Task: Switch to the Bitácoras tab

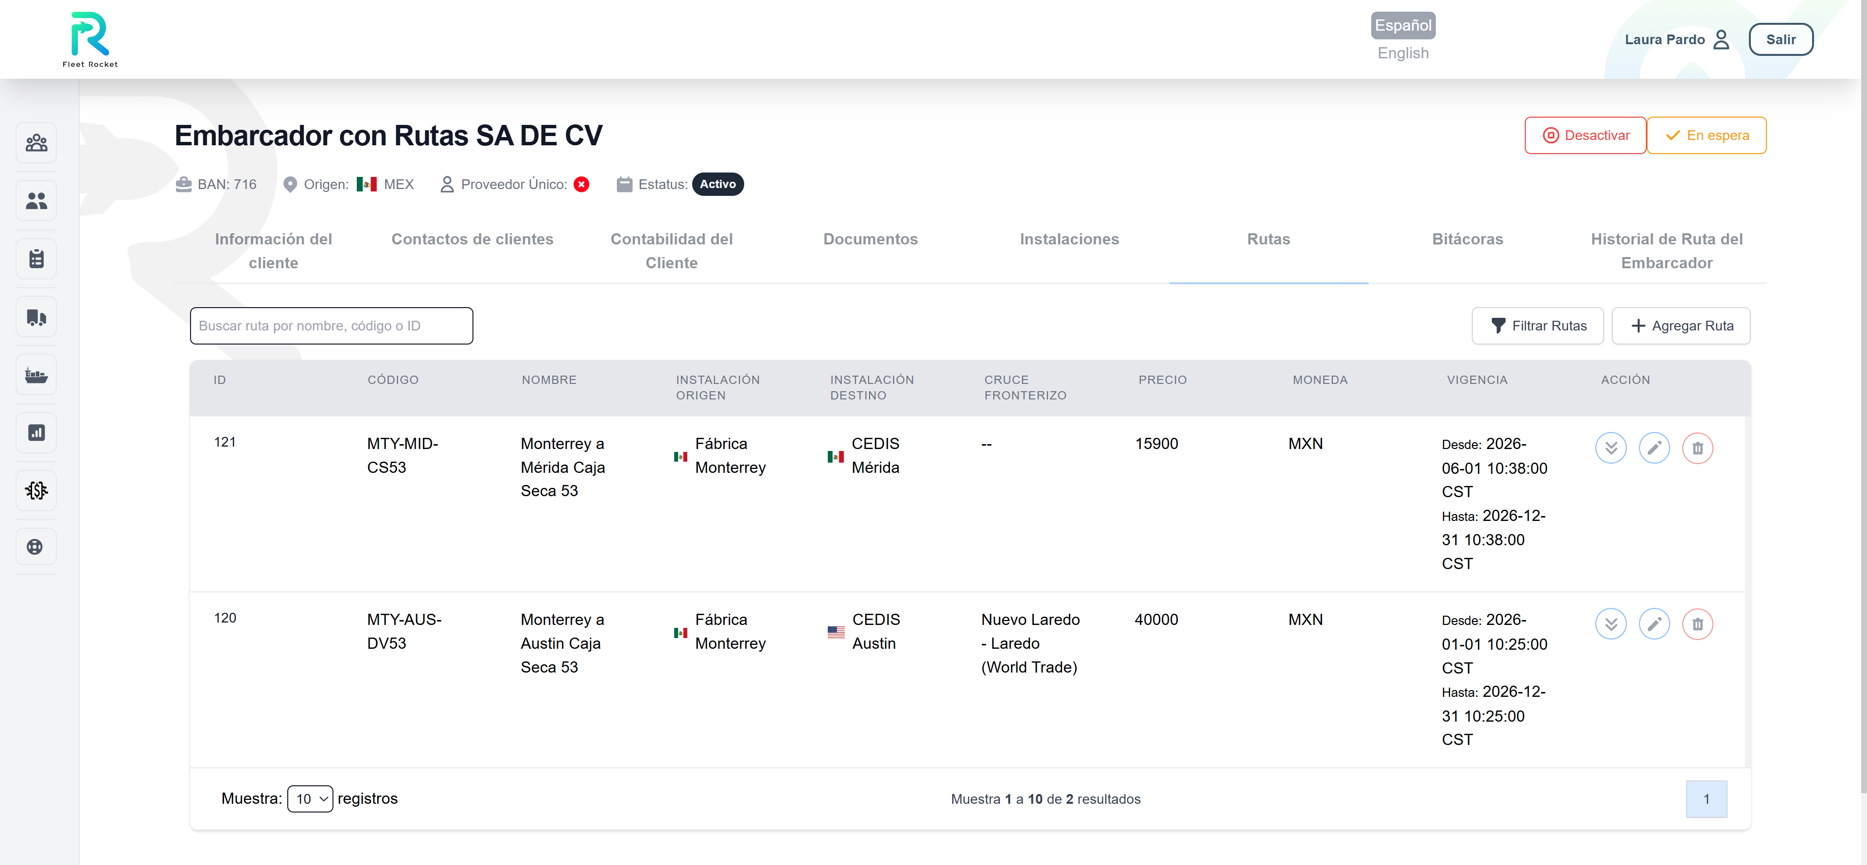Action: click(1467, 239)
